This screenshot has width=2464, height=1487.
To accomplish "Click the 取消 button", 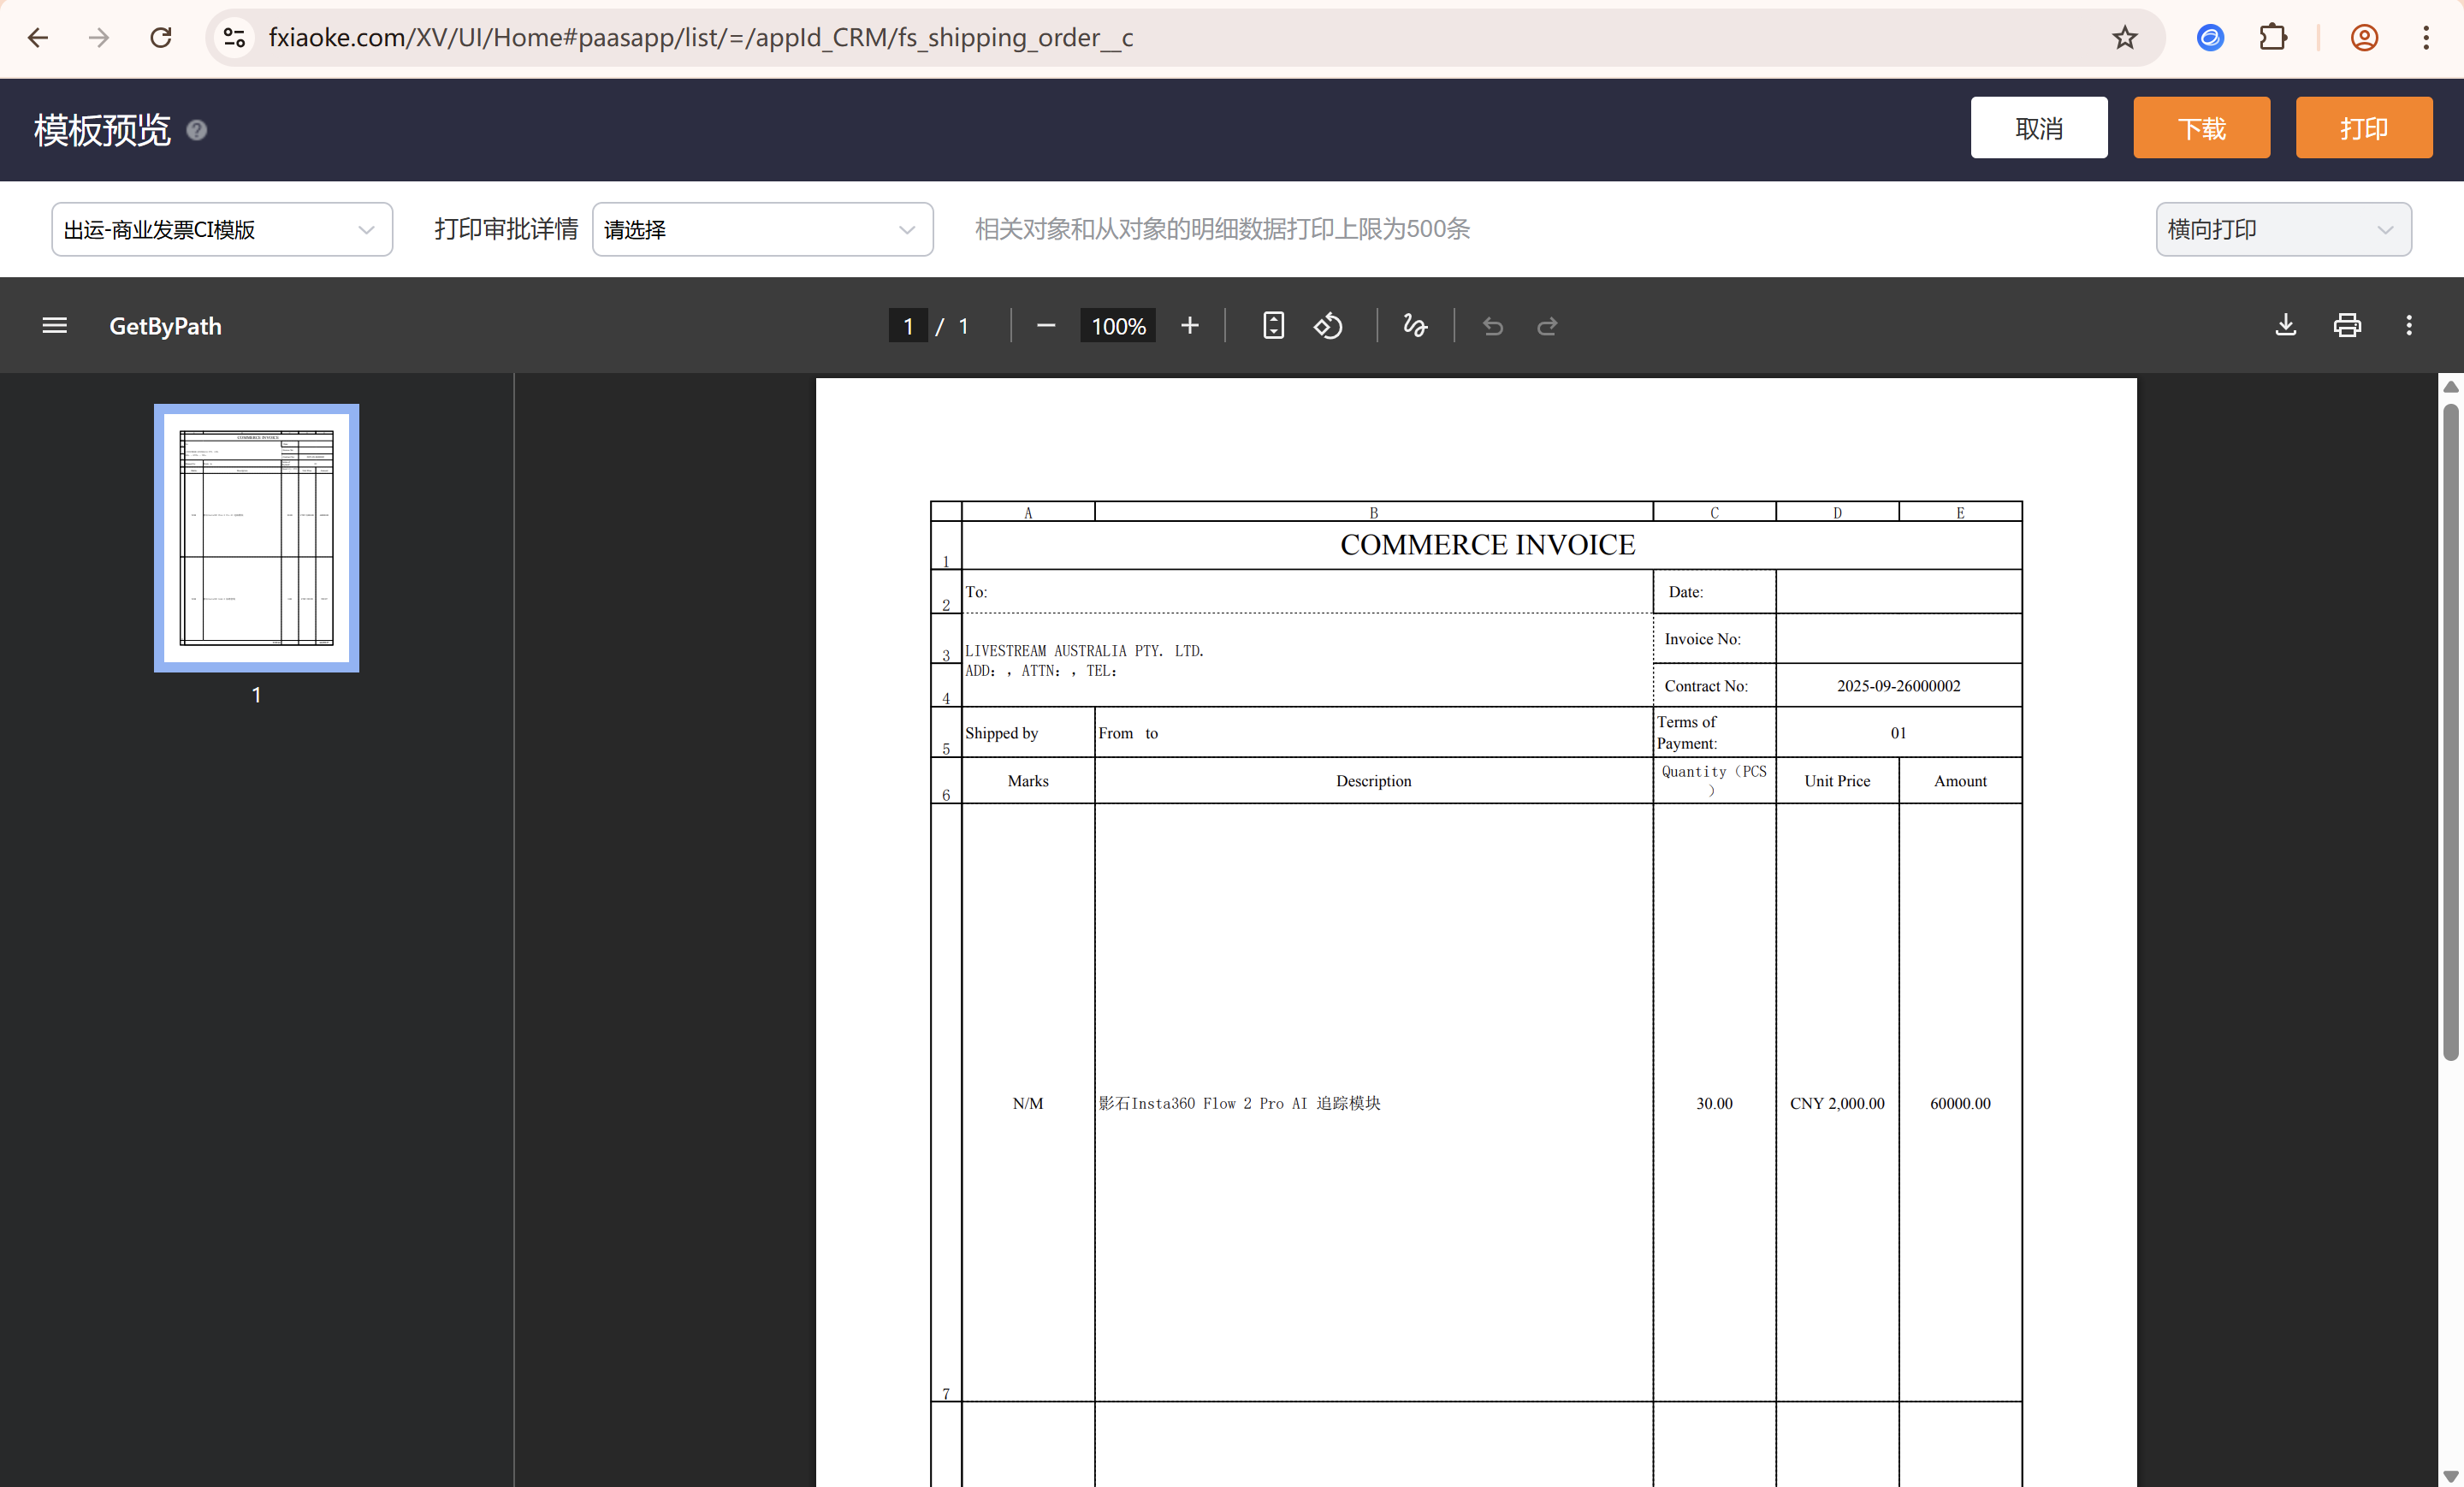I will pyautogui.click(x=2038, y=128).
